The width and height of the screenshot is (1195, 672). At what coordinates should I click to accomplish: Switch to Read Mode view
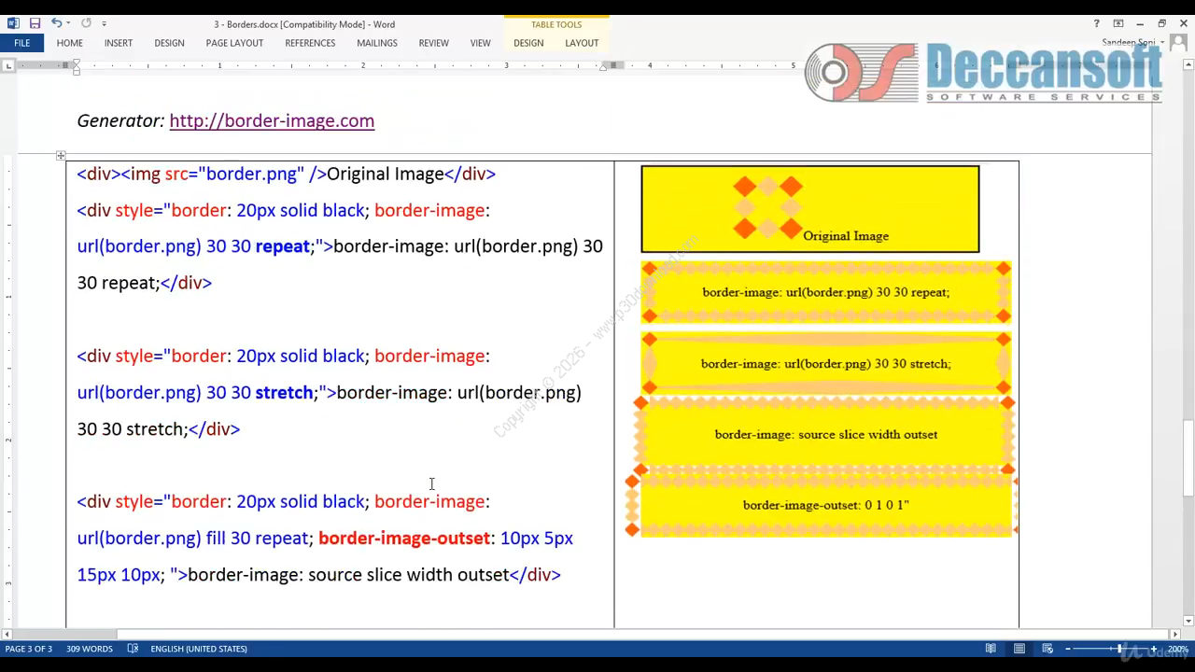tap(991, 649)
